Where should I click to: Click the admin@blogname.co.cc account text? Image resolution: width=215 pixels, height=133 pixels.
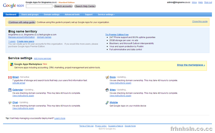(178, 2)
